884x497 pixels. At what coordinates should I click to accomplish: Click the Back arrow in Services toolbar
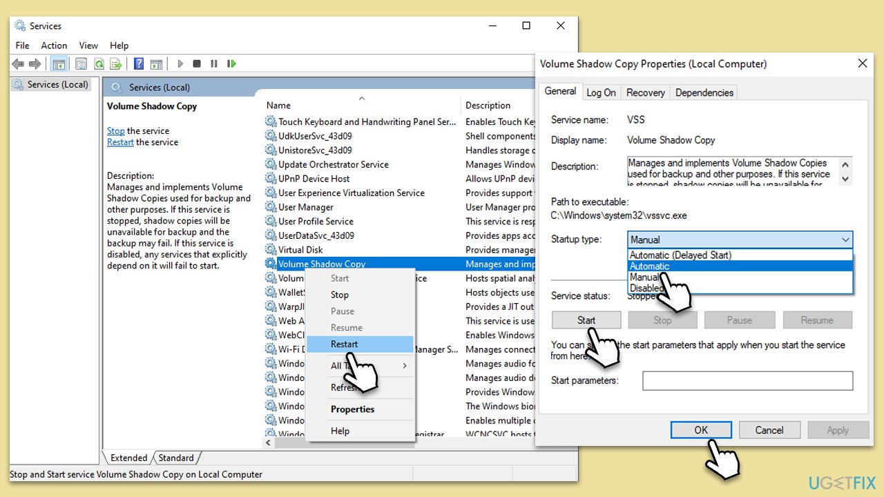click(18, 64)
